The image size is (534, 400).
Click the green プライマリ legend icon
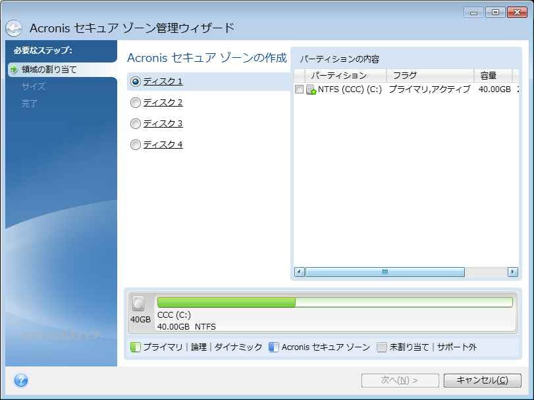[x=135, y=347]
